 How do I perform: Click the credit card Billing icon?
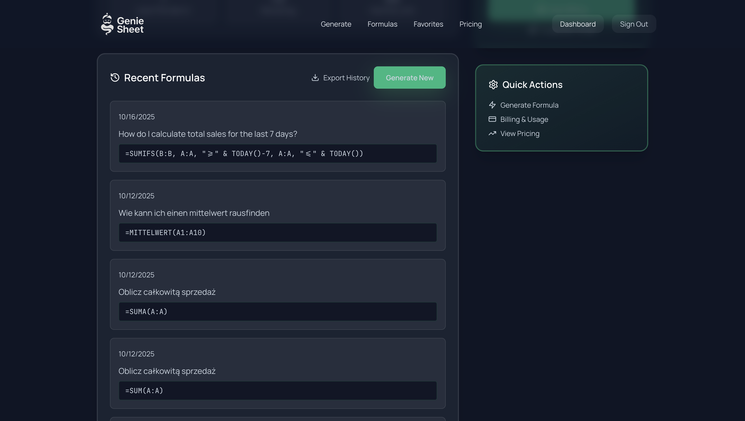[492, 119]
